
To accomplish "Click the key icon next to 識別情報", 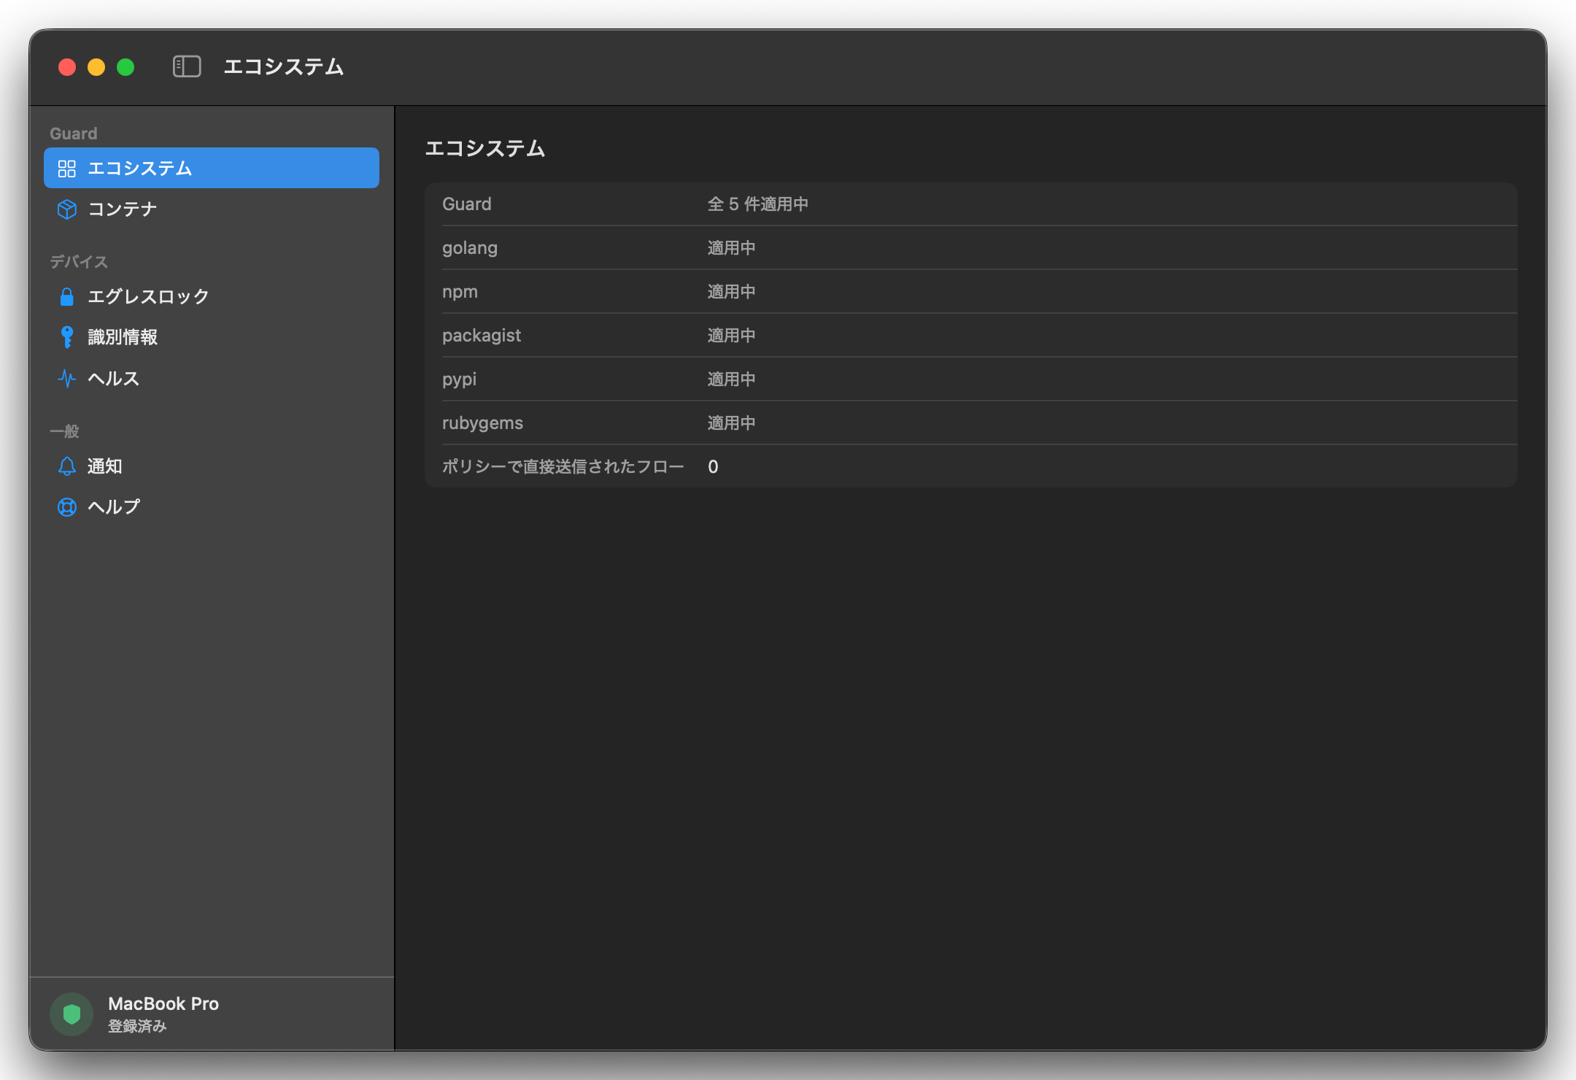I will coord(67,337).
